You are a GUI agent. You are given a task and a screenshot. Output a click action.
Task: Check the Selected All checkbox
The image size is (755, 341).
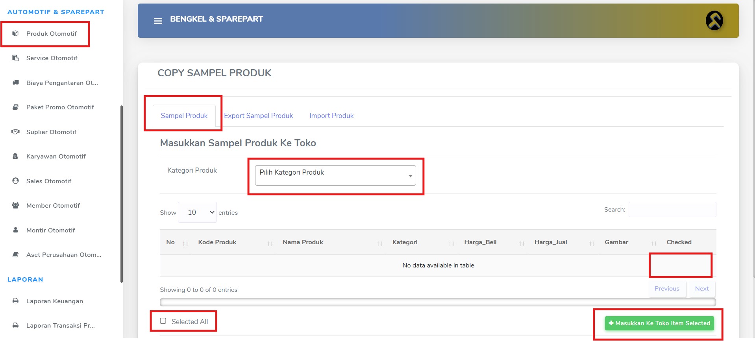[163, 321]
